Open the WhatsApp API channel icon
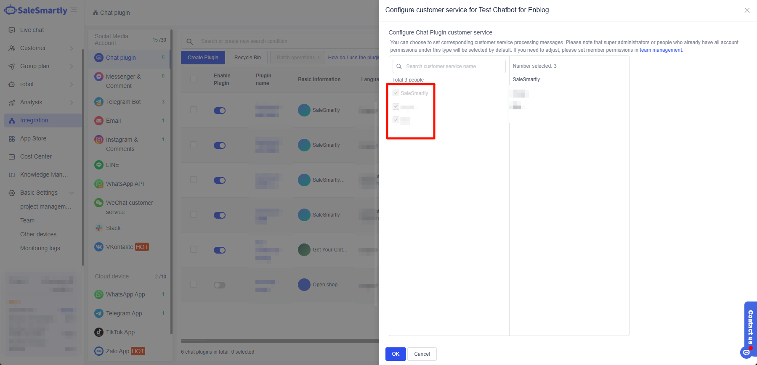Screen dimensions: 757x365 point(99,184)
